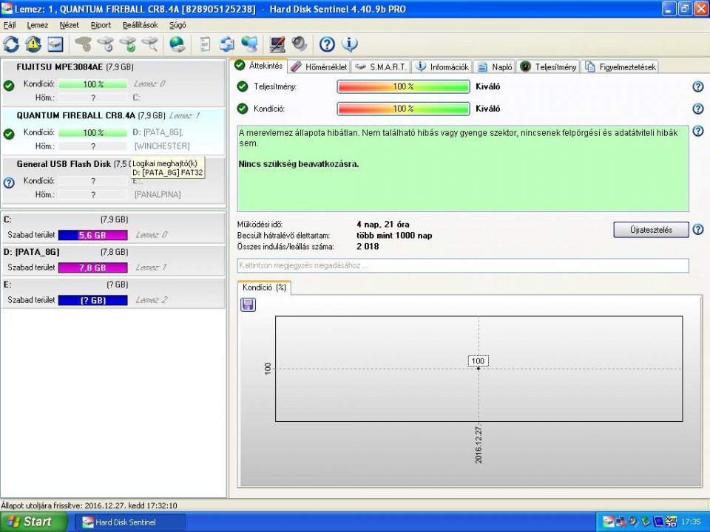Click the toolbar Help question mark icon
The width and height of the screenshot is (710, 532).
tap(327, 44)
